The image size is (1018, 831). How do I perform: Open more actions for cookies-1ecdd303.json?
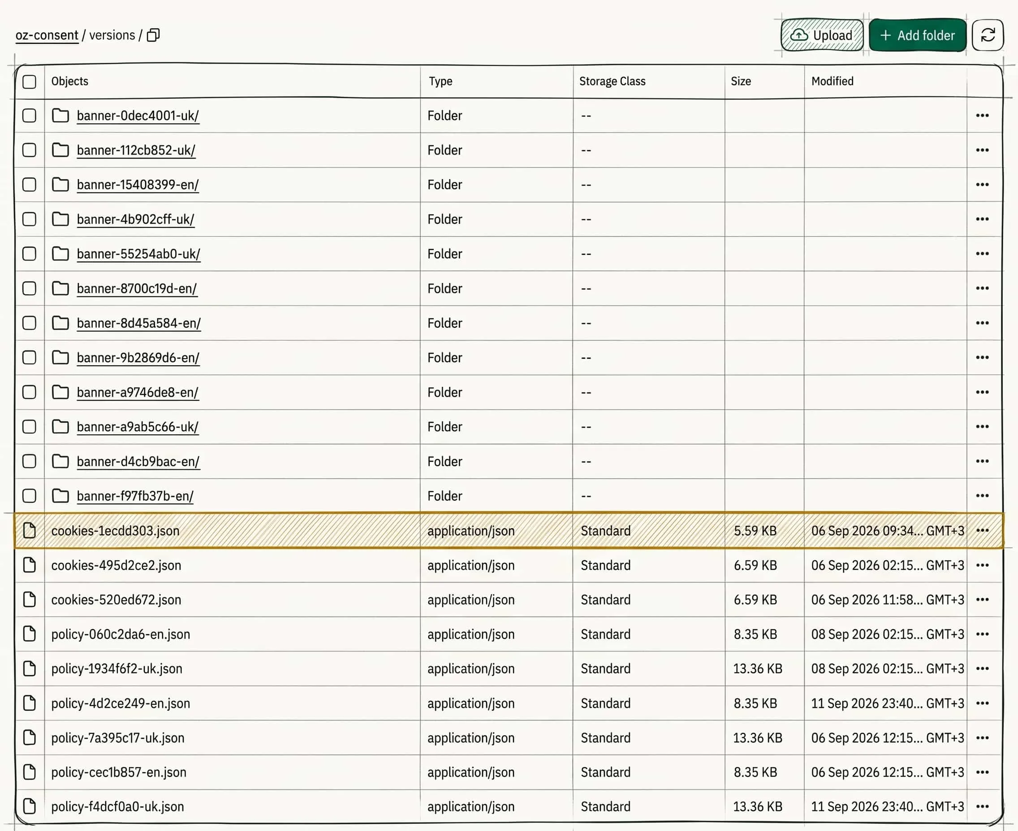pyautogui.click(x=982, y=530)
